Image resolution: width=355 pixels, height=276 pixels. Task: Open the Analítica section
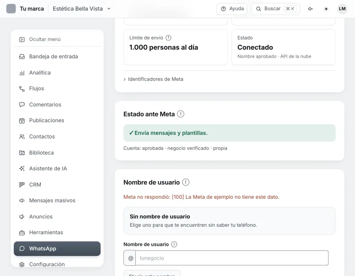[57, 73]
